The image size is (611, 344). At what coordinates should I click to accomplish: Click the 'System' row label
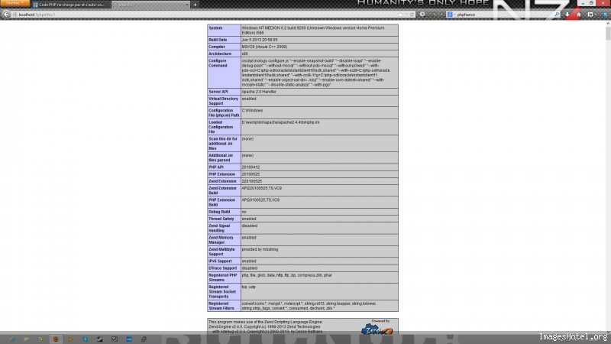(x=215, y=28)
